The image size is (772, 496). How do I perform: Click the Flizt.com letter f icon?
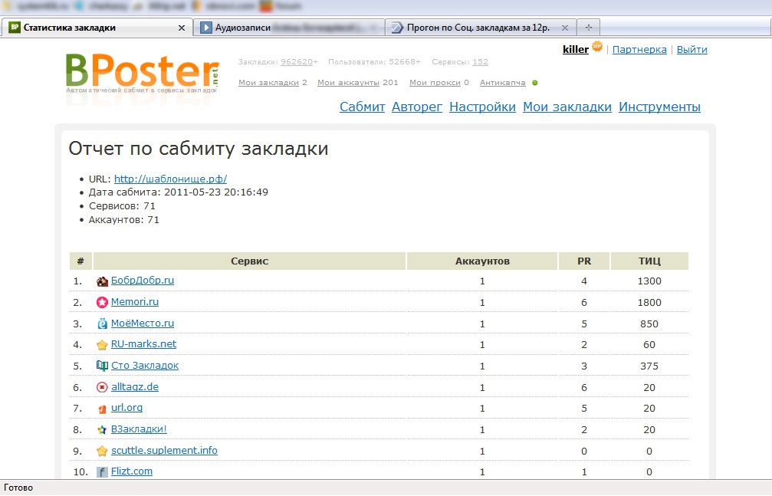click(102, 472)
